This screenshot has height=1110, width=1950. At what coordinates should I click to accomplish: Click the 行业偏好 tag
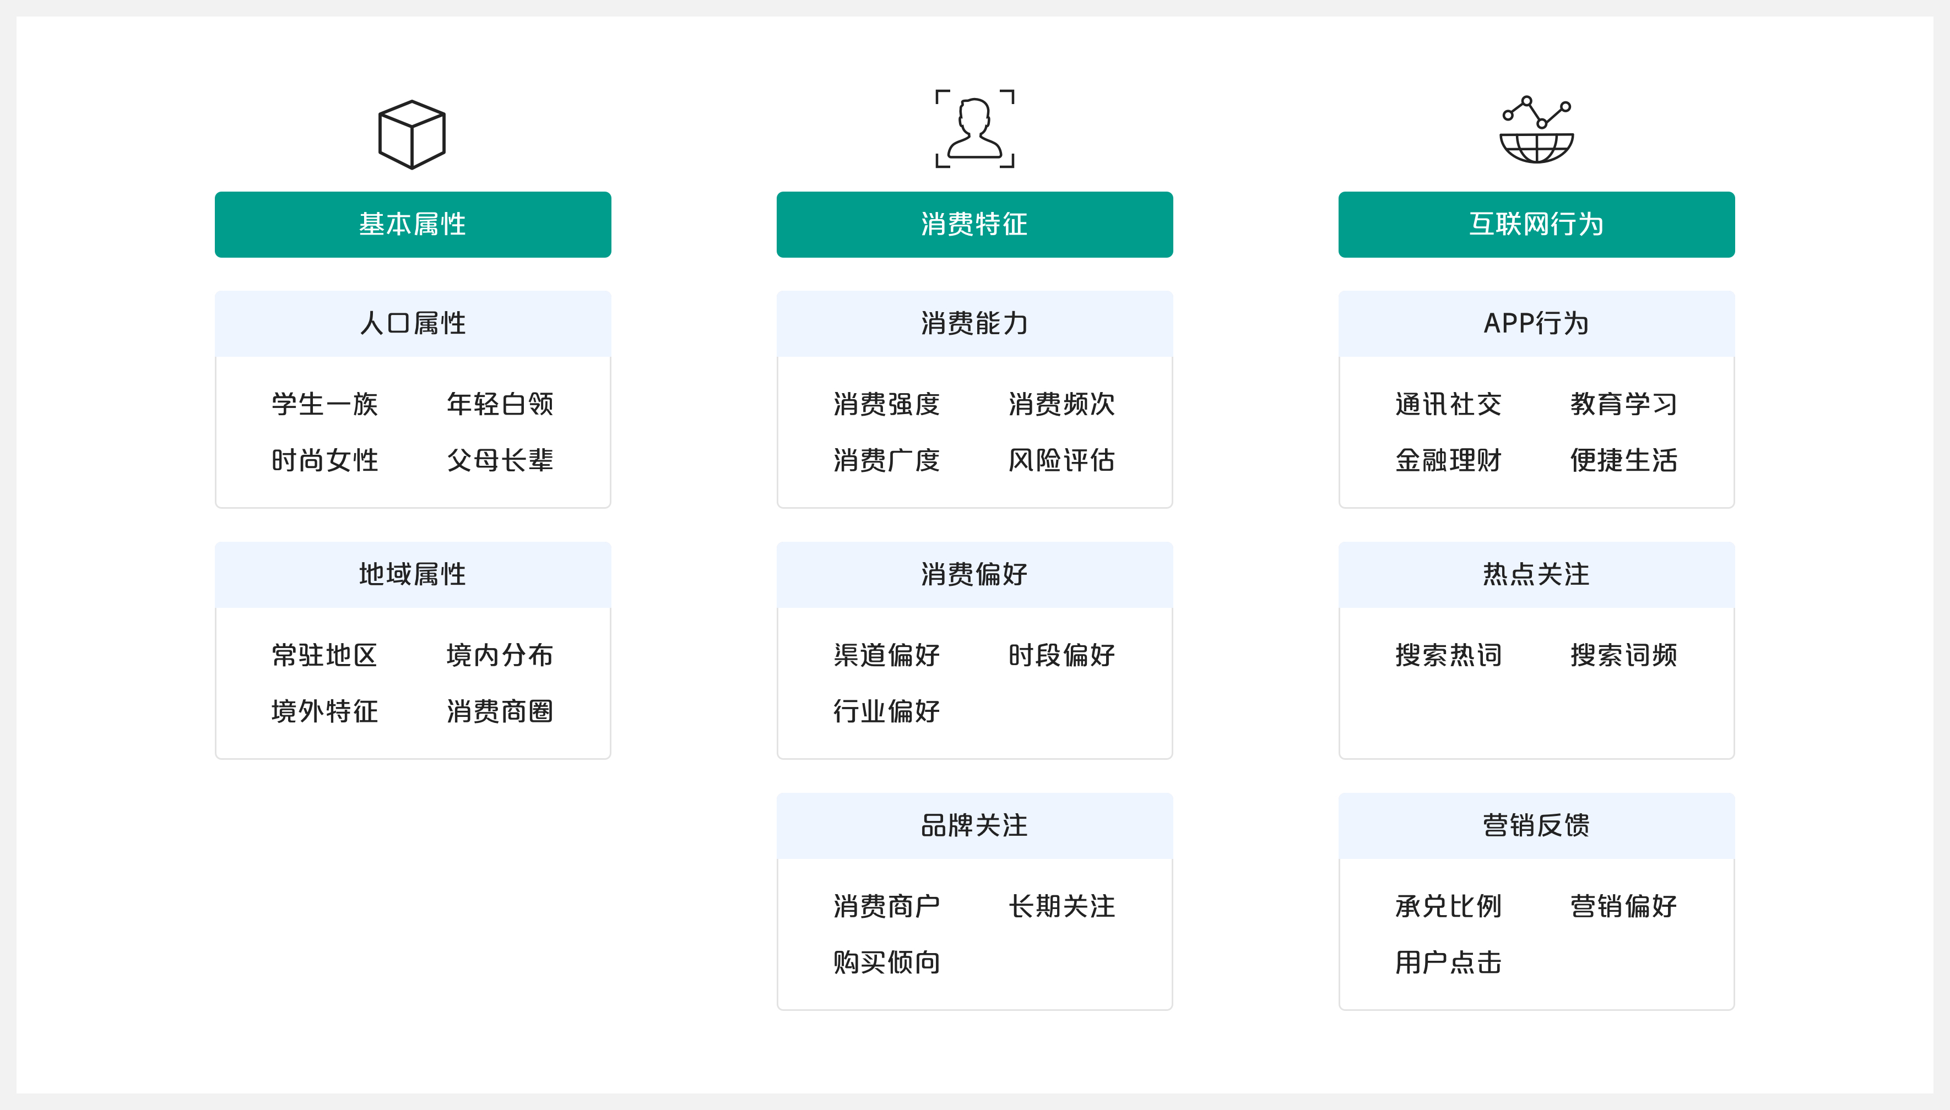tap(887, 711)
